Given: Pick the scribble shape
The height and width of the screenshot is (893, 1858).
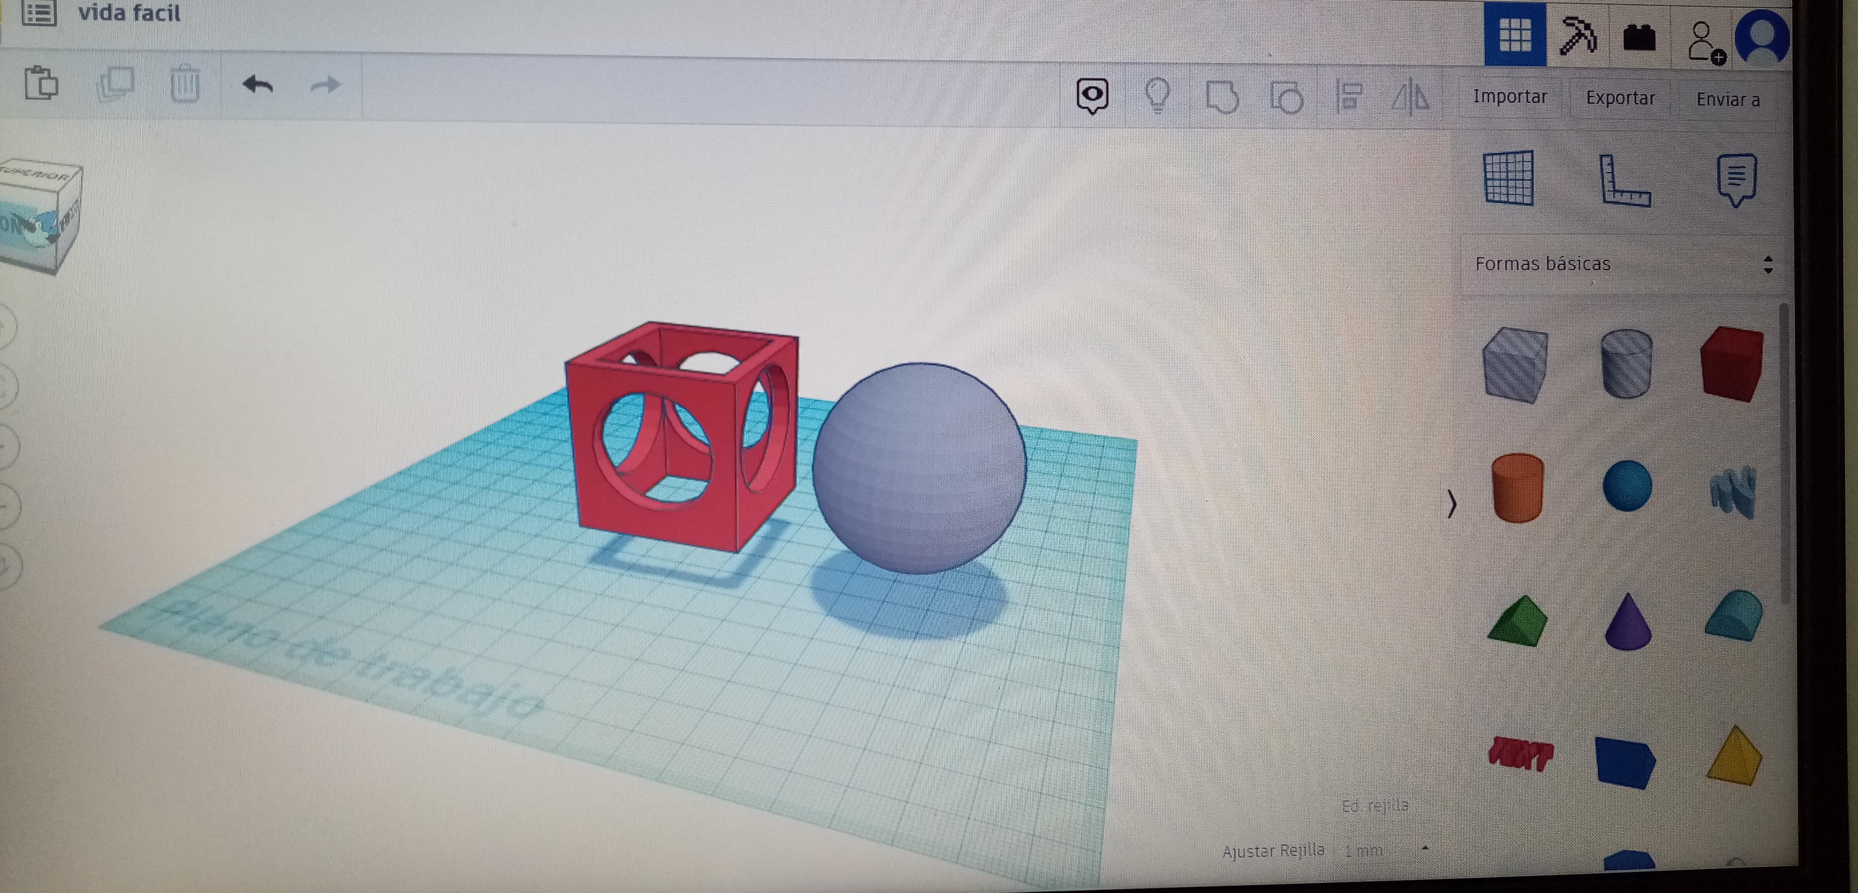Looking at the screenshot, I should pyautogui.click(x=1733, y=491).
